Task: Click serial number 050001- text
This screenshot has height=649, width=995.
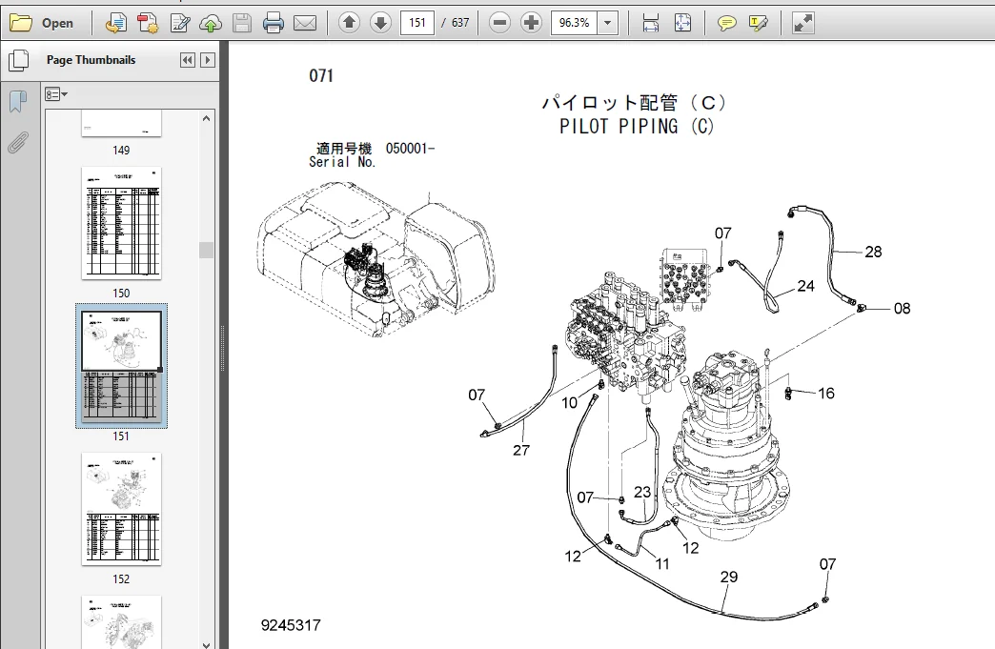Action: [x=410, y=149]
